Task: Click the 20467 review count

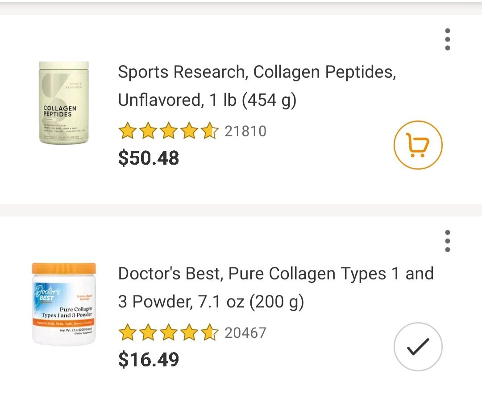Action: [x=245, y=333]
